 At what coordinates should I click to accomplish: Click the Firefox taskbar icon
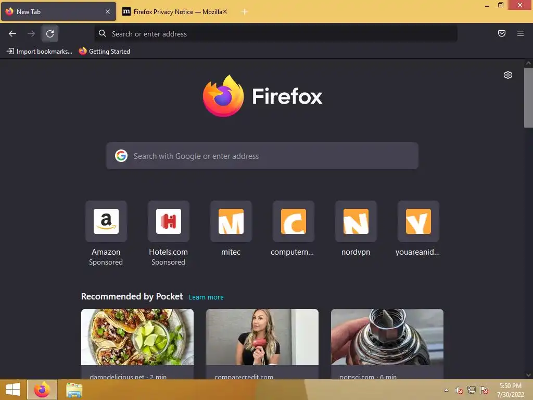point(42,390)
